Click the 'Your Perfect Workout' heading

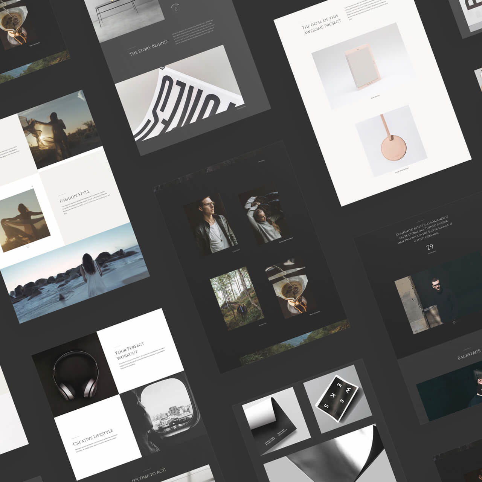click(130, 351)
